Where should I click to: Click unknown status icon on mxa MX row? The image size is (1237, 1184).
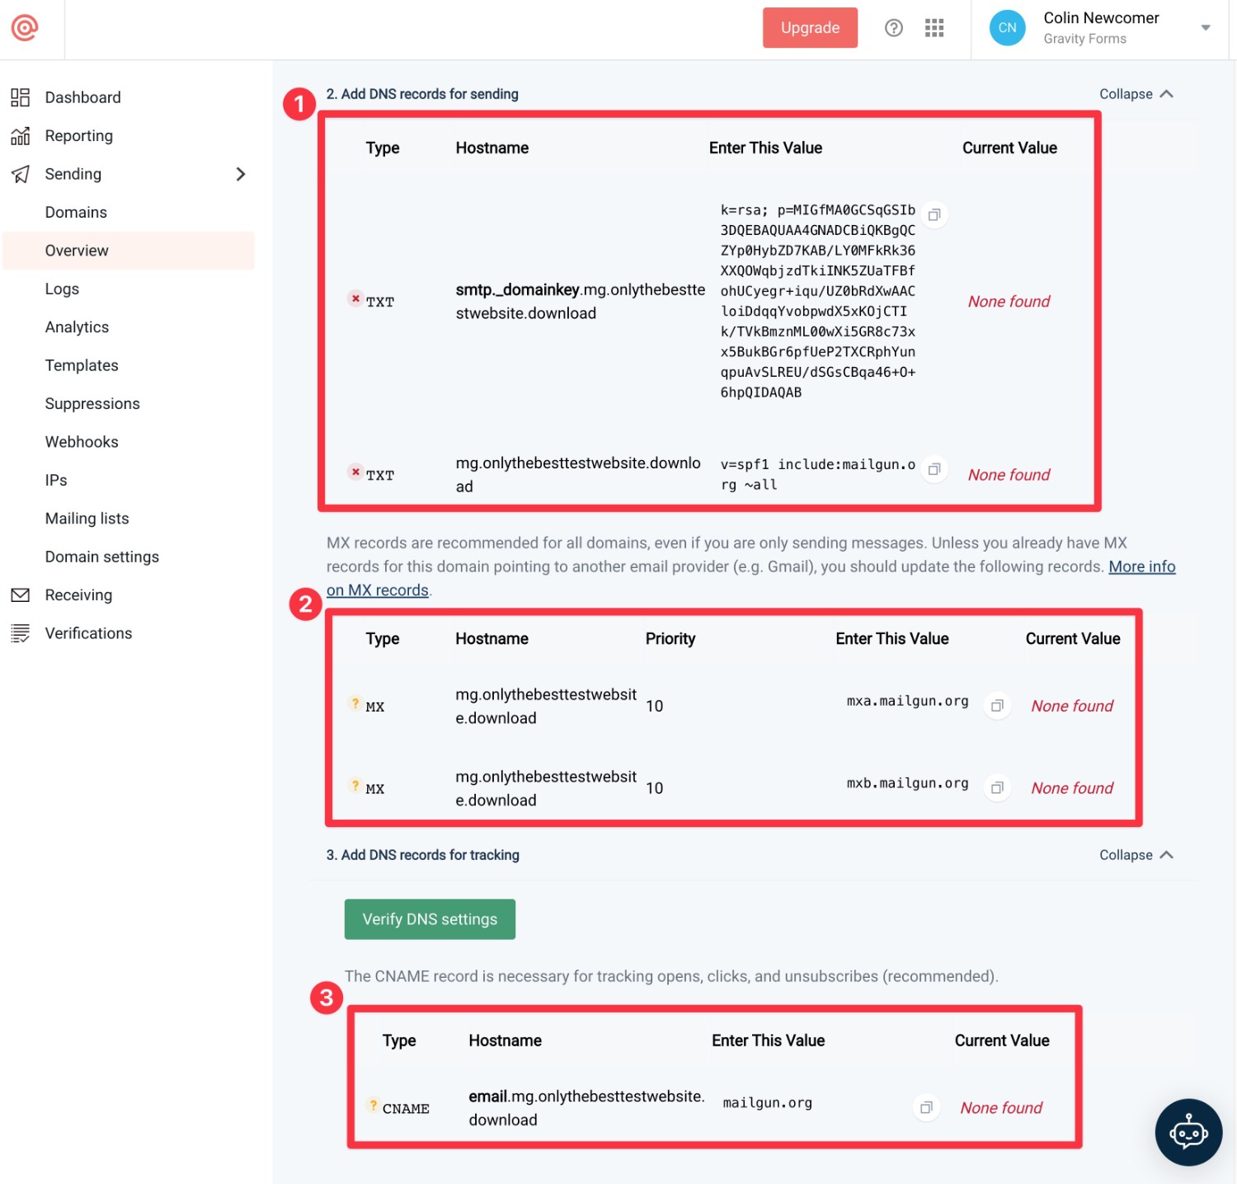[355, 702]
